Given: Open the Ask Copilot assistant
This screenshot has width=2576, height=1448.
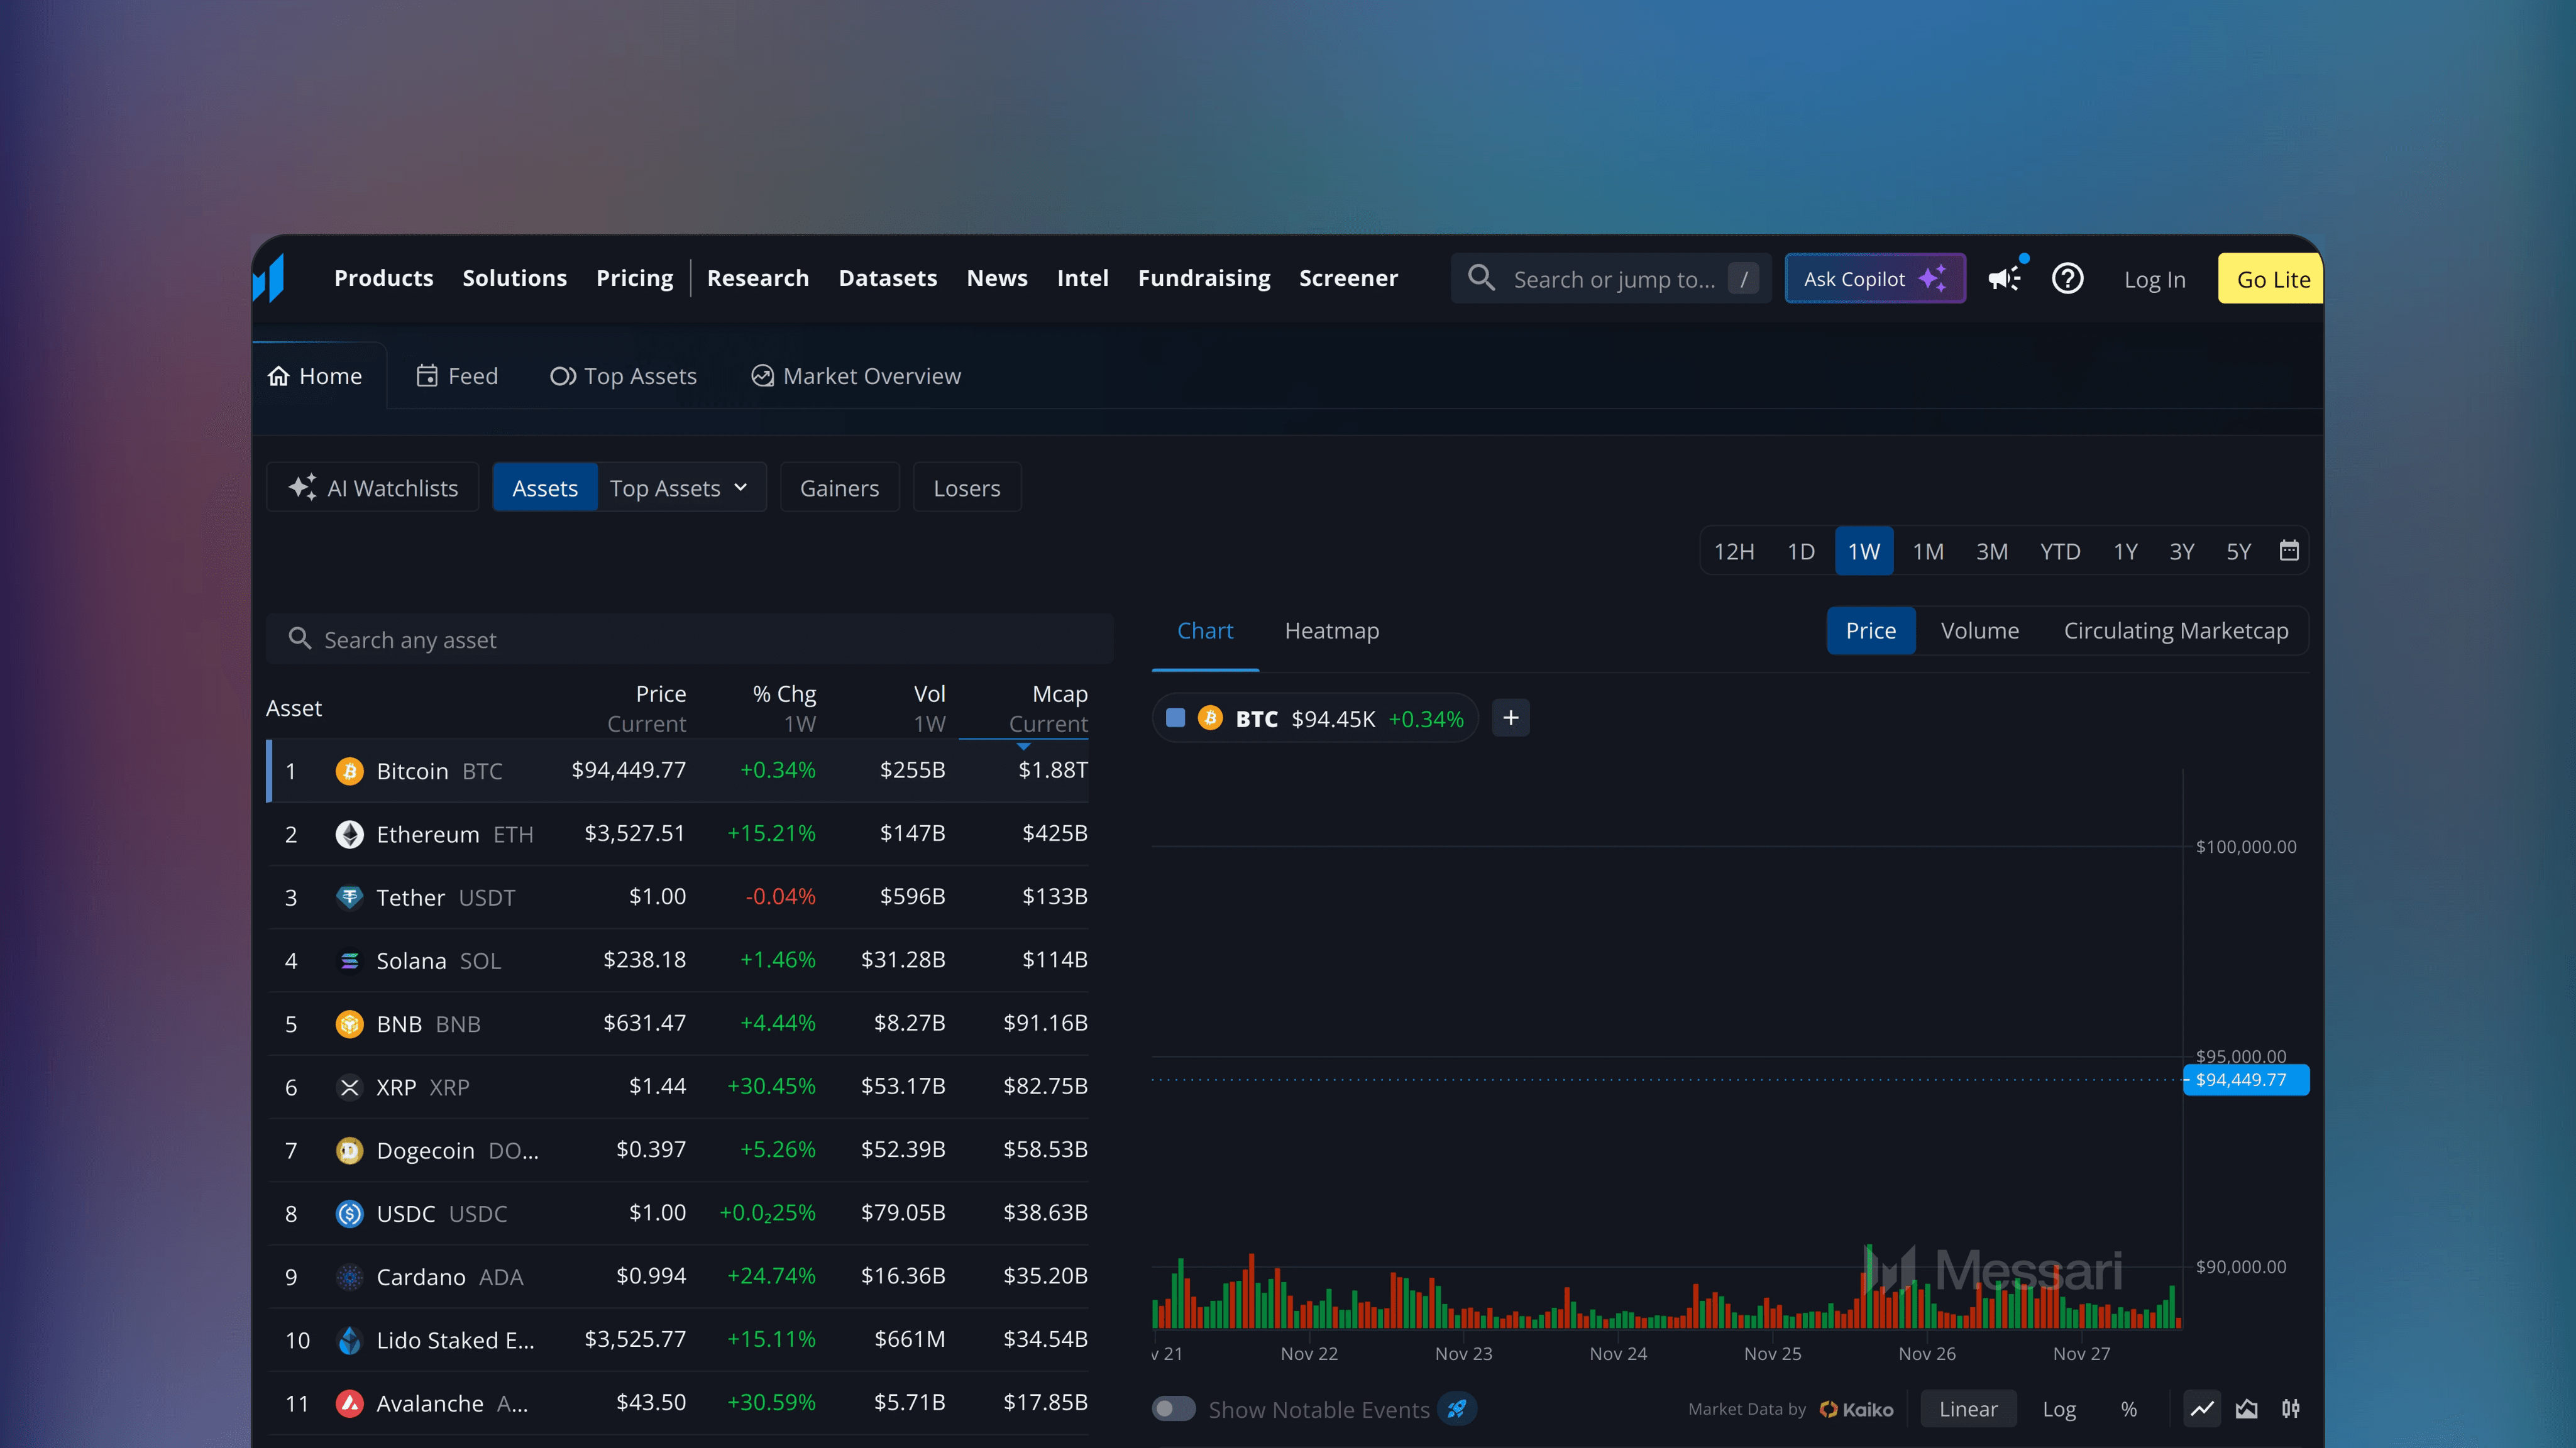Looking at the screenshot, I should (x=1874, y=278).
